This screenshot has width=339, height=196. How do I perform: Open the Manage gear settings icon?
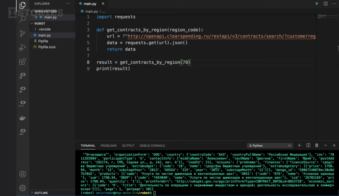23,188
